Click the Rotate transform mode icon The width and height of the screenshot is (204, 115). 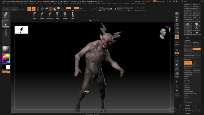(x=46, y=9)
